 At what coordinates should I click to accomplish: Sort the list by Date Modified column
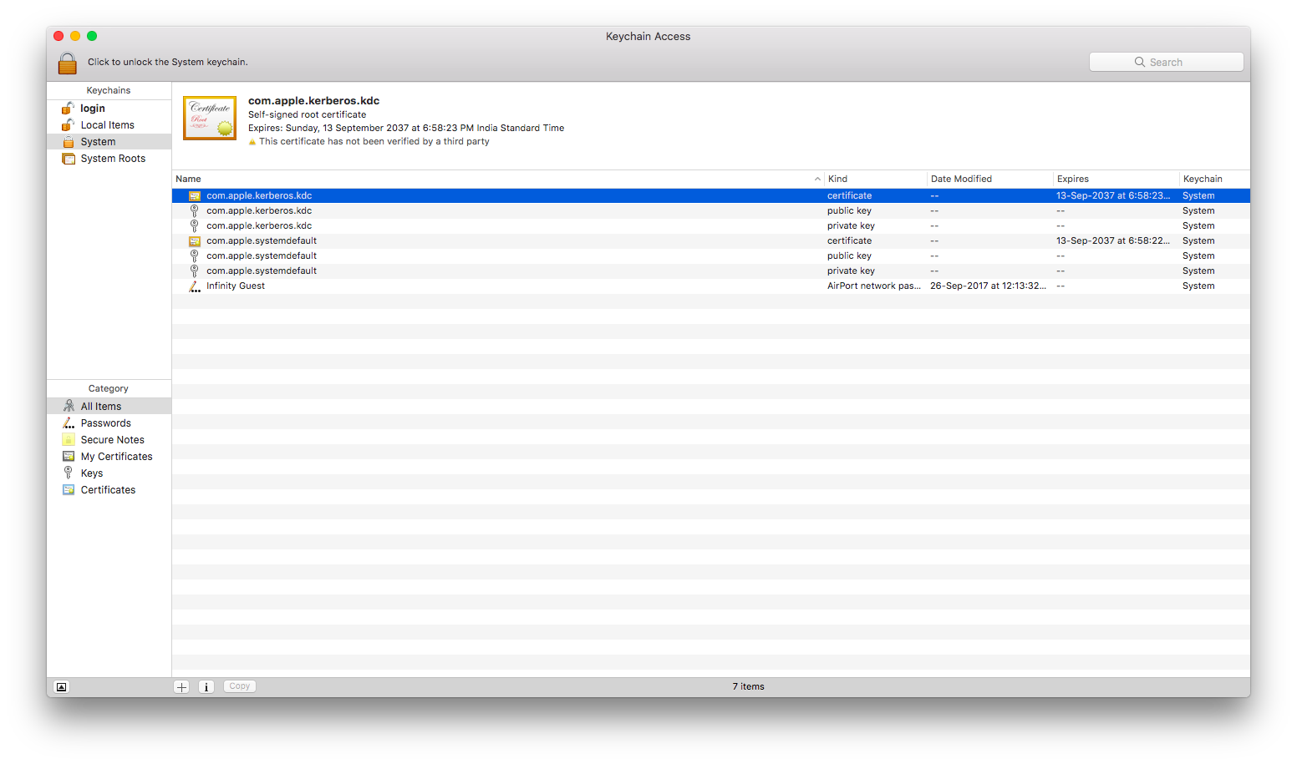point(990,180)
